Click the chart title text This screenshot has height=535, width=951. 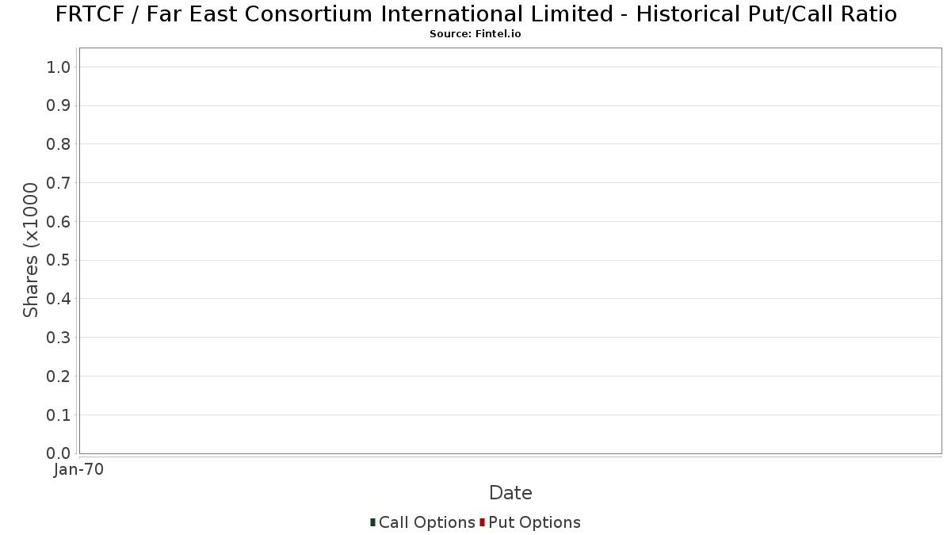pyautogui.click(x=475, y=14)
